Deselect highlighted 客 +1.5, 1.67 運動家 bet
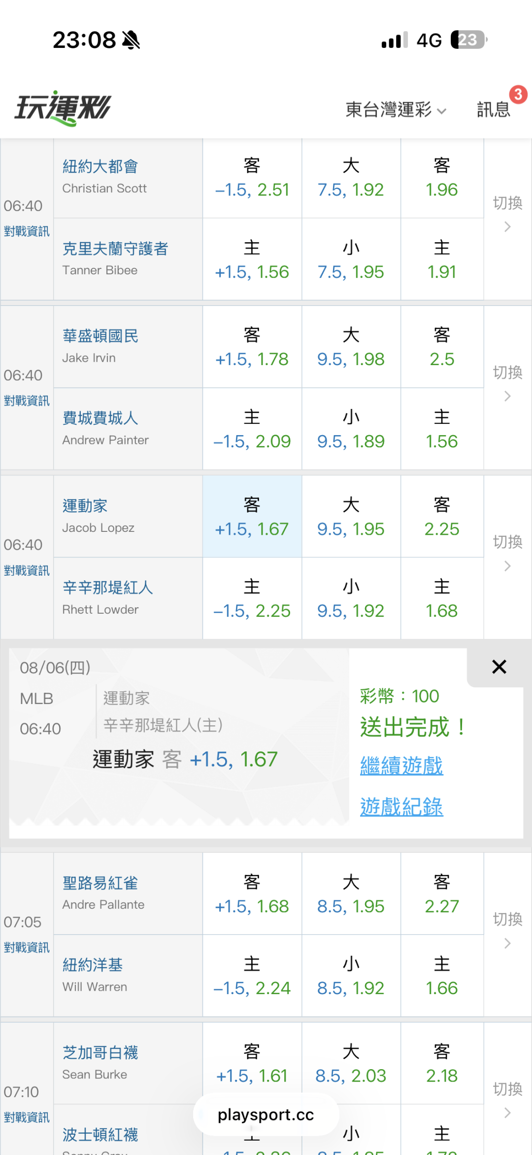Viewport: 532px width, 1155px height. (252, 517)
